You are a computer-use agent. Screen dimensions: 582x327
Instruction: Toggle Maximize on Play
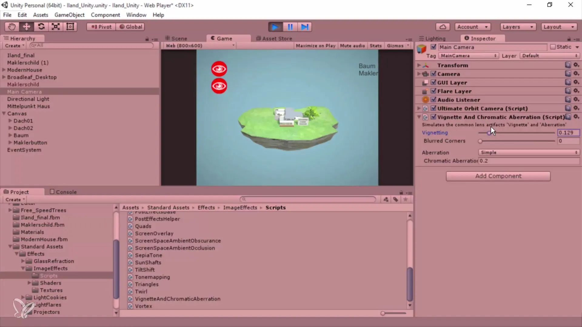[316, 46]
